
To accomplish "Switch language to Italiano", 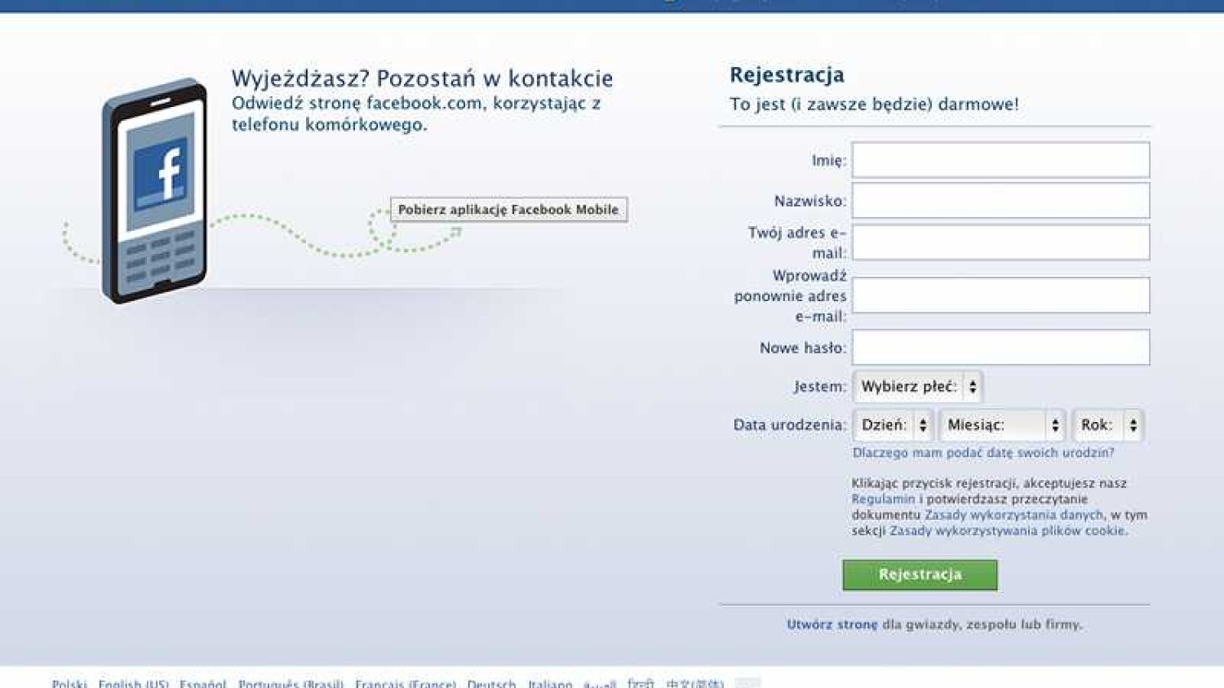I will 550,683.
